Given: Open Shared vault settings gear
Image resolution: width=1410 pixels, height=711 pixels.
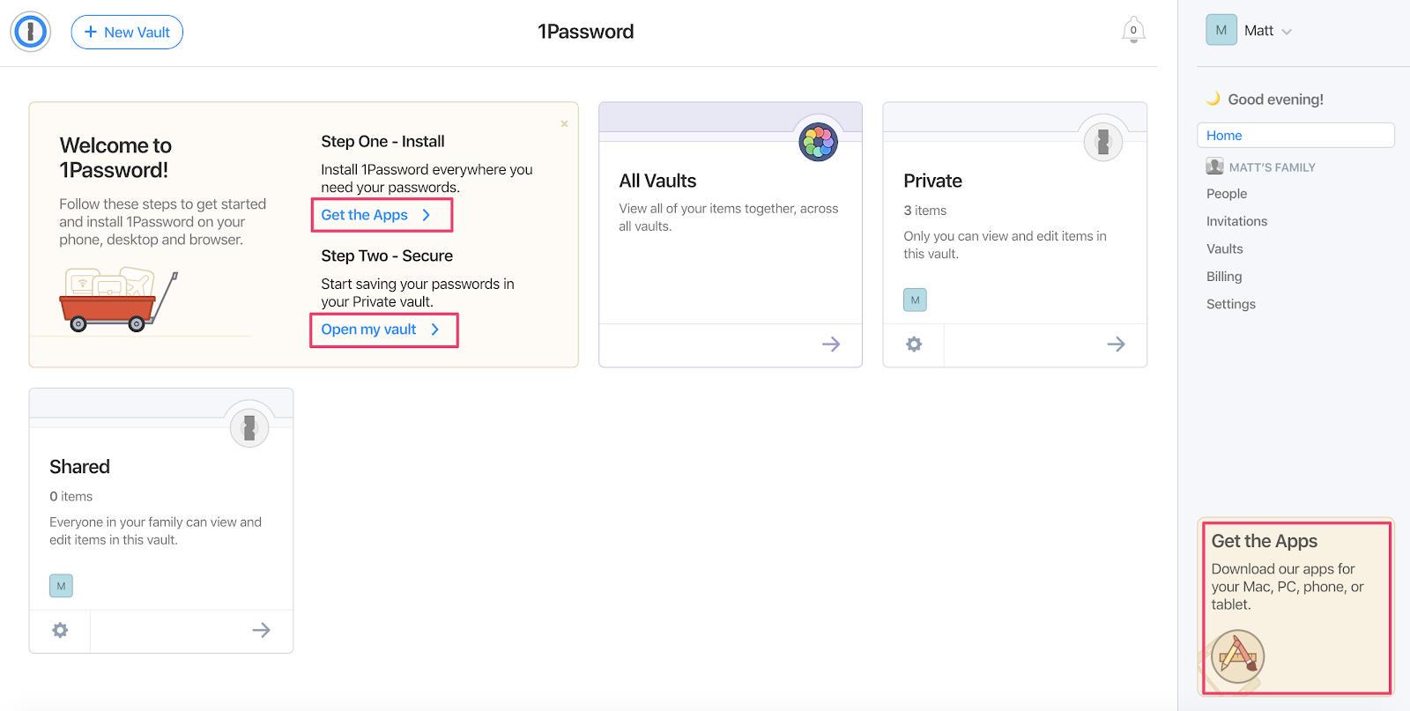Looking at the screenshot, I should coord(60,630).
